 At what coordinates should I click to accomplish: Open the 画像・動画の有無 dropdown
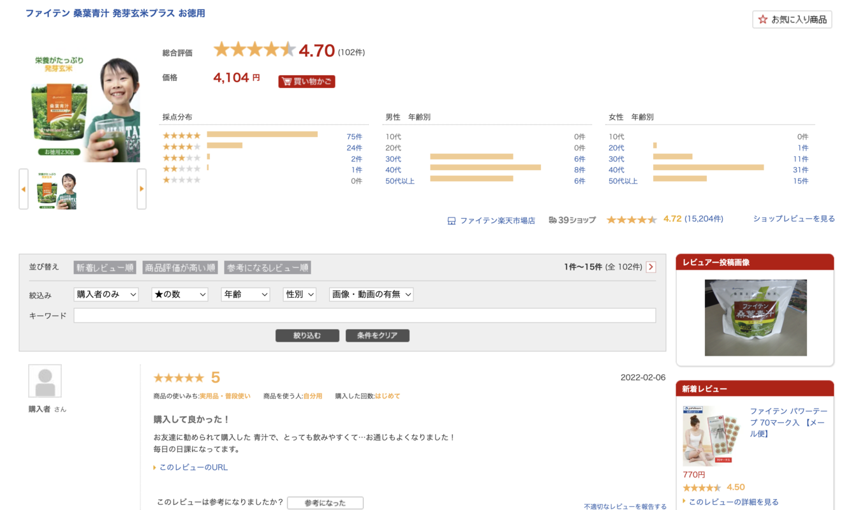(371, 295)
